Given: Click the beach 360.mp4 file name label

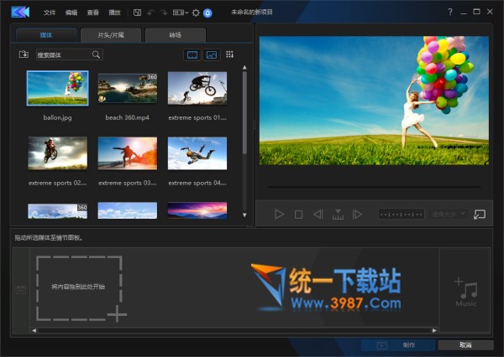Looking at the screenshot, I should tap(128, 117).
